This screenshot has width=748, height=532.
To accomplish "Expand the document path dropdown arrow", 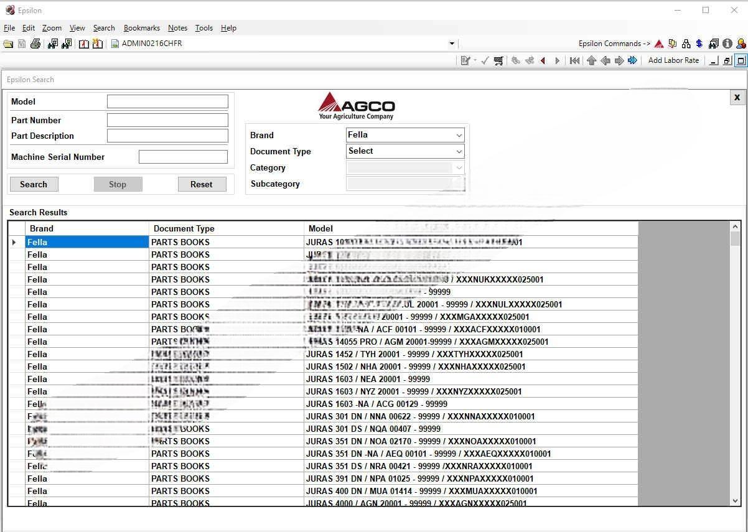I will point(452,44).
